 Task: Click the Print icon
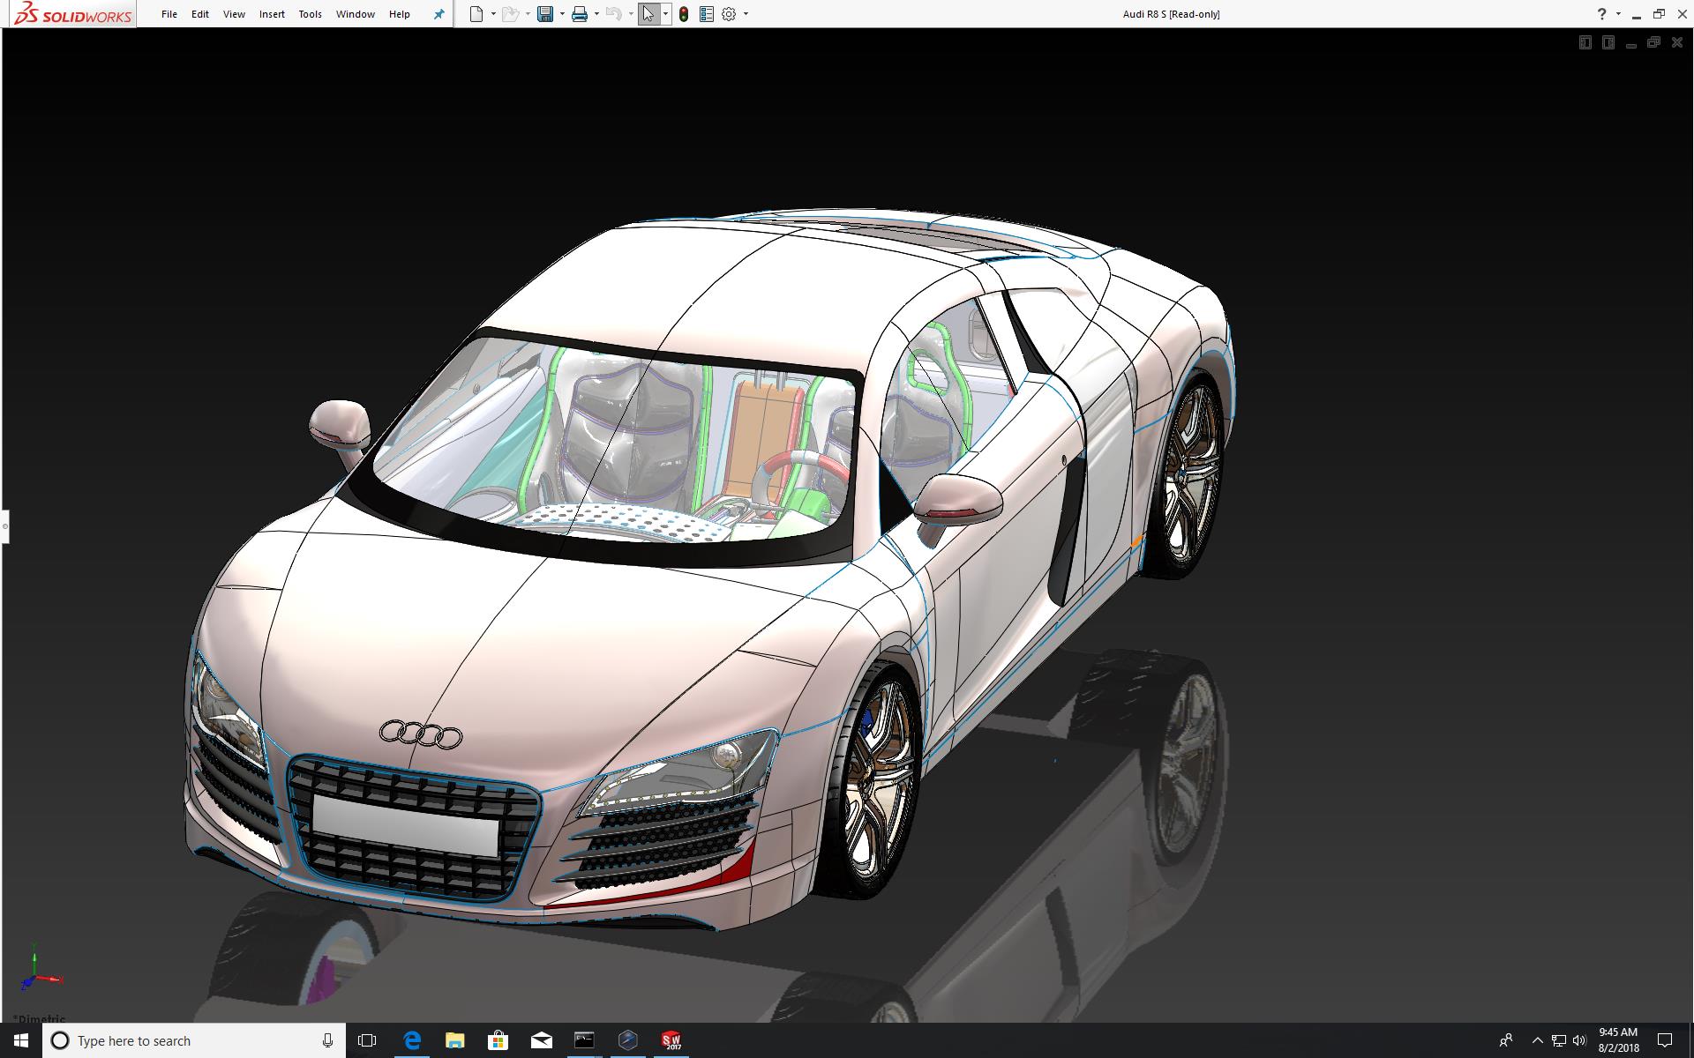580,14
